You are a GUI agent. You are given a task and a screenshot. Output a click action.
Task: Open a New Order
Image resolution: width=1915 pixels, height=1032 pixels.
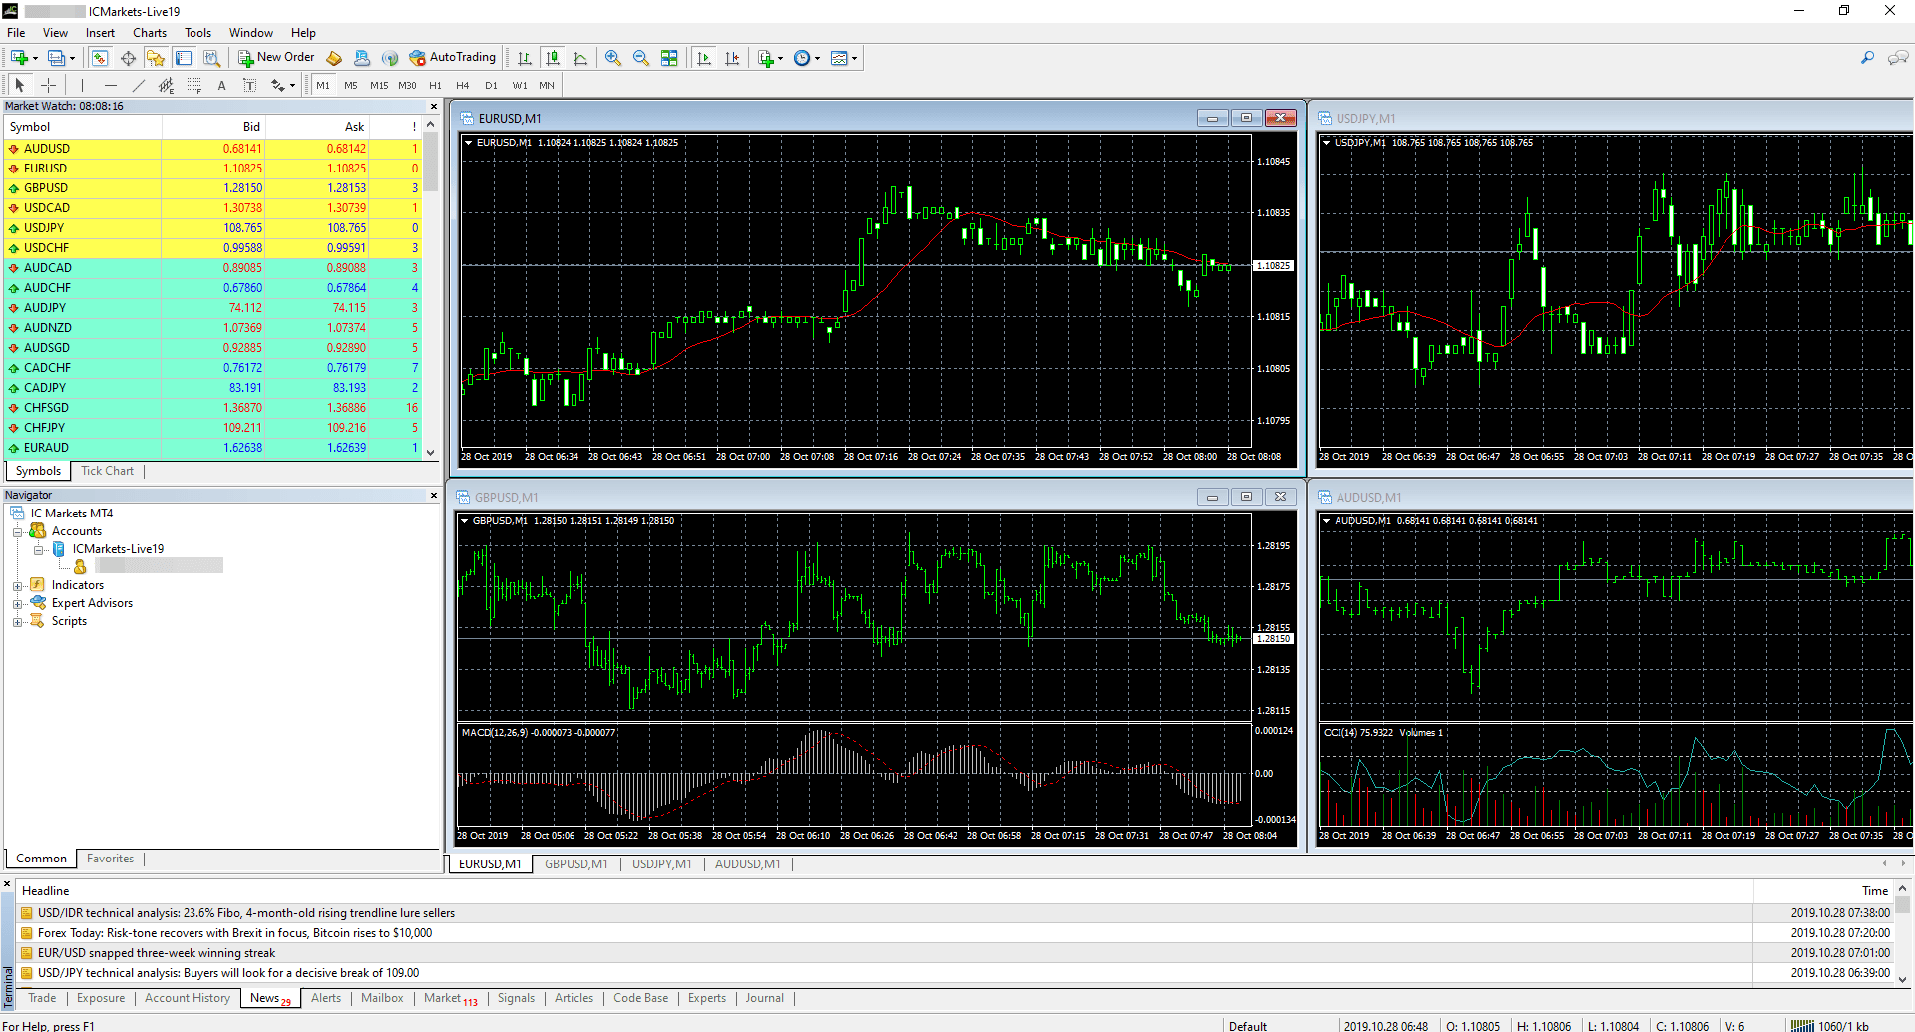276,58
